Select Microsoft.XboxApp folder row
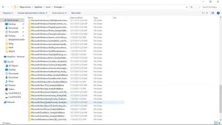The height and width of the screenshot is (125, 222). pyautogui.click(x=76, y=89)
